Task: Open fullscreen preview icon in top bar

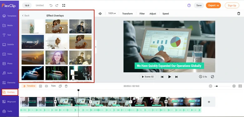Action: point(64,5)
